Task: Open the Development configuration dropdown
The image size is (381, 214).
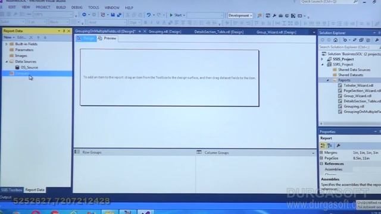Action: click(x=240, y=15)
